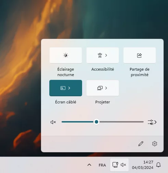Click the Éclairage nocturne label
The height and width of the screenshot is (173, 168).
(66, 72)
